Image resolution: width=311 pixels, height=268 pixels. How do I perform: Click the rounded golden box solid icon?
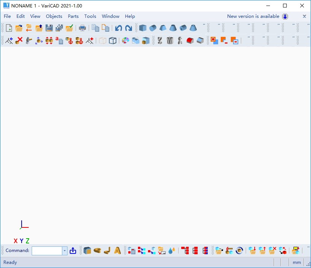click(x=87, y=251)
